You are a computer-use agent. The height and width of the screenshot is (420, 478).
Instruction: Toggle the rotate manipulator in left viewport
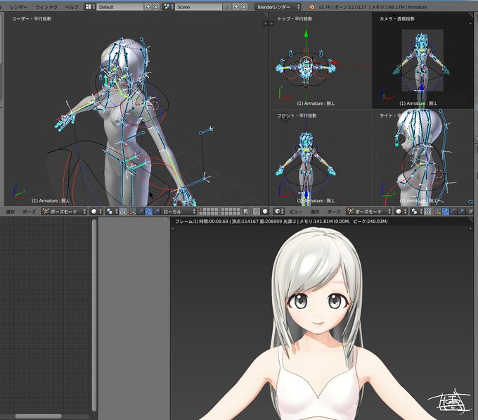tap(148, 211)
